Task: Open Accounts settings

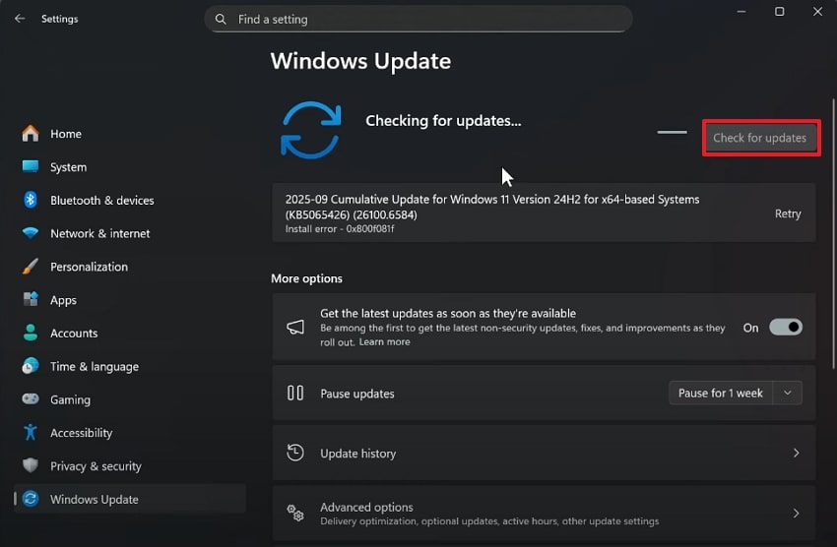Action: (130, 333)
